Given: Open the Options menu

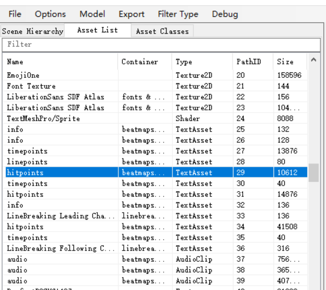Looking at the screenshot, I should coord(50,14).
